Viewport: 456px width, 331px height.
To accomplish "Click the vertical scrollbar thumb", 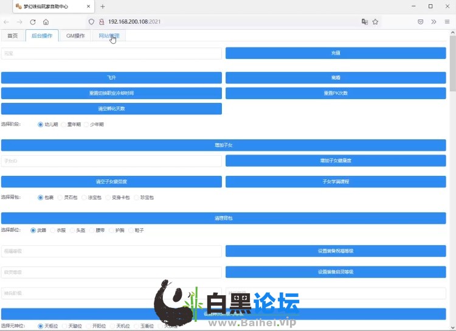I will [453, 63].
